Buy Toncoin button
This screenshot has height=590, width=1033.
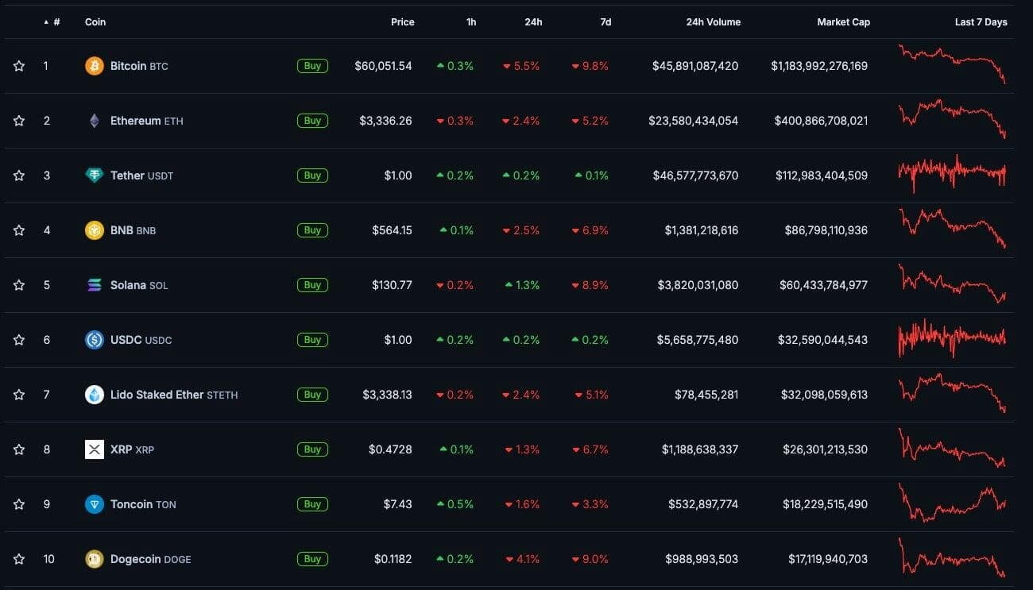pos(312,504)
